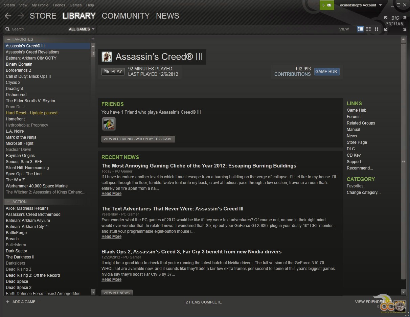Click game list scroll-down arrow
Viewport: 410px width, 317px height.
93,292
